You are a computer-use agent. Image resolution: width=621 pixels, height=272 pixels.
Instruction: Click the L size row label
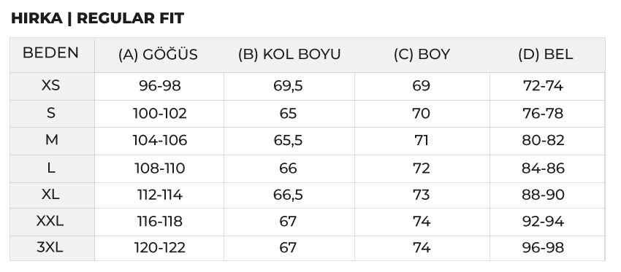[50, 168]
